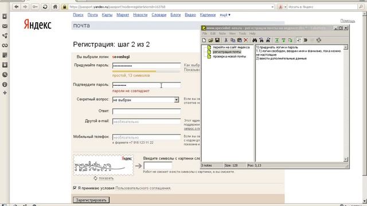
Task: Open the Поиск link in Yandex navigation
Action: coord(78,15)
